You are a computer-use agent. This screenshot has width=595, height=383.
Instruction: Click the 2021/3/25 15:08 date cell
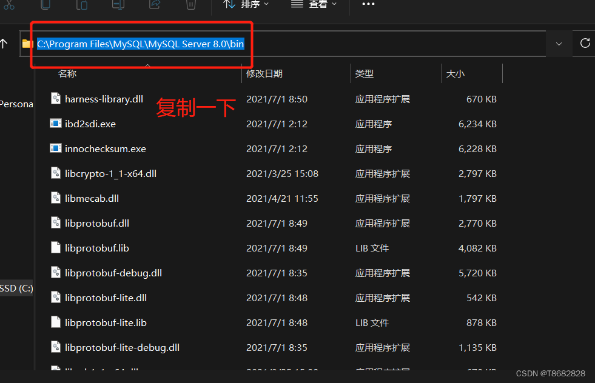click(x=282, y=174)
